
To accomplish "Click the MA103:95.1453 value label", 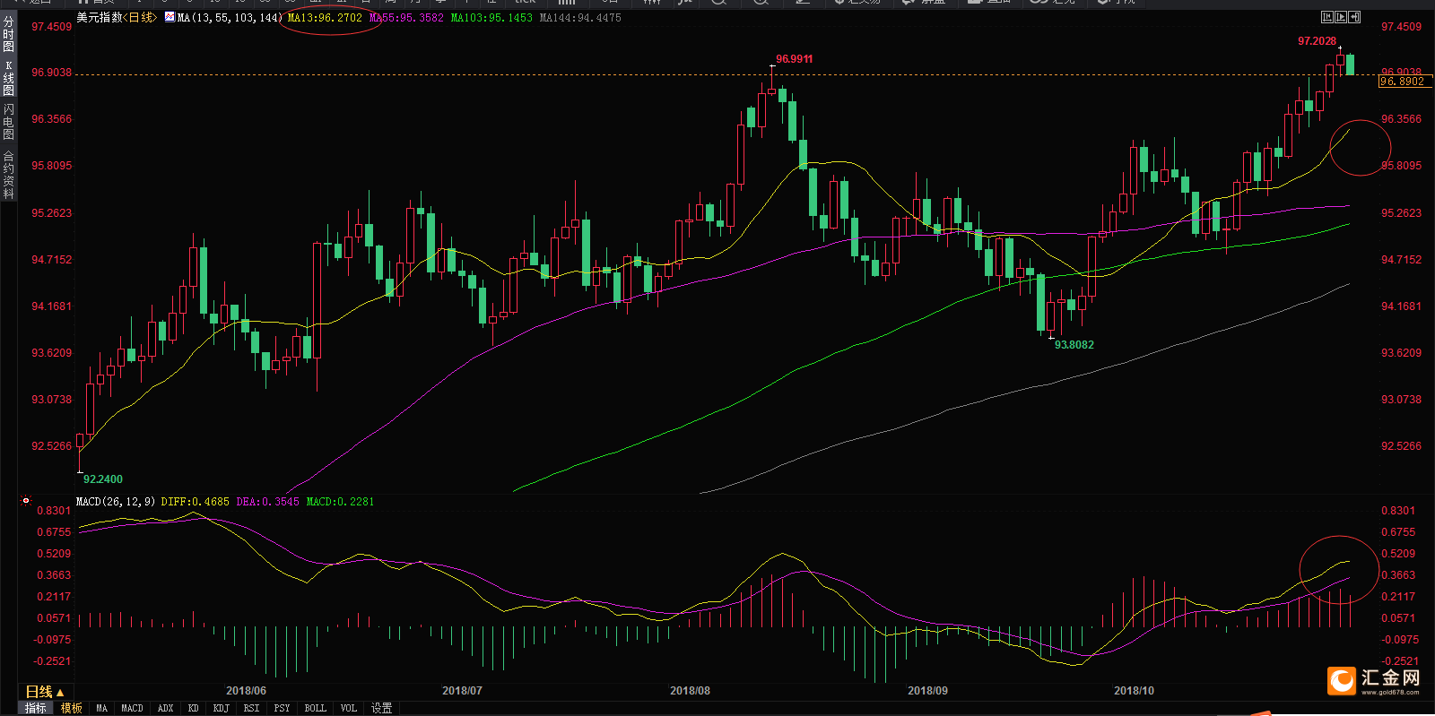I will pyautogui.click(x=491, y=18).
